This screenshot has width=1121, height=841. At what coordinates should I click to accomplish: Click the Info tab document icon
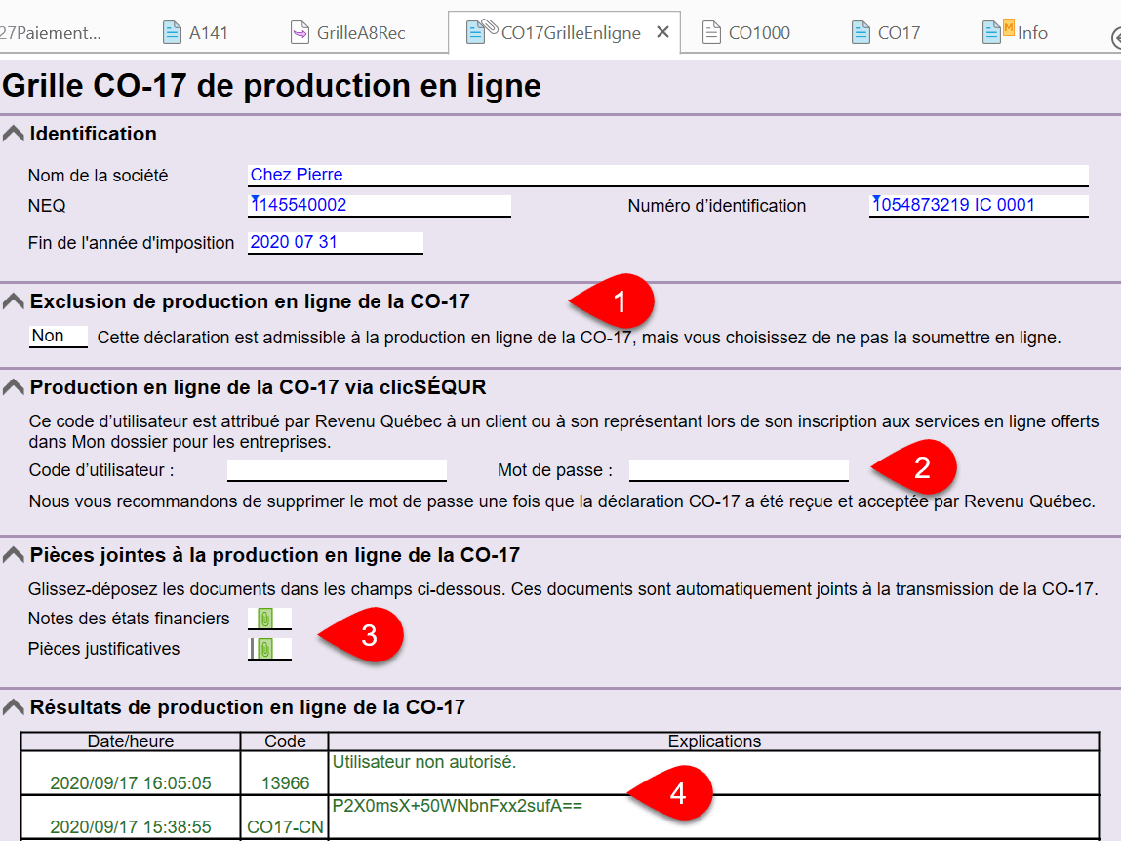click(x=997, y=31)
